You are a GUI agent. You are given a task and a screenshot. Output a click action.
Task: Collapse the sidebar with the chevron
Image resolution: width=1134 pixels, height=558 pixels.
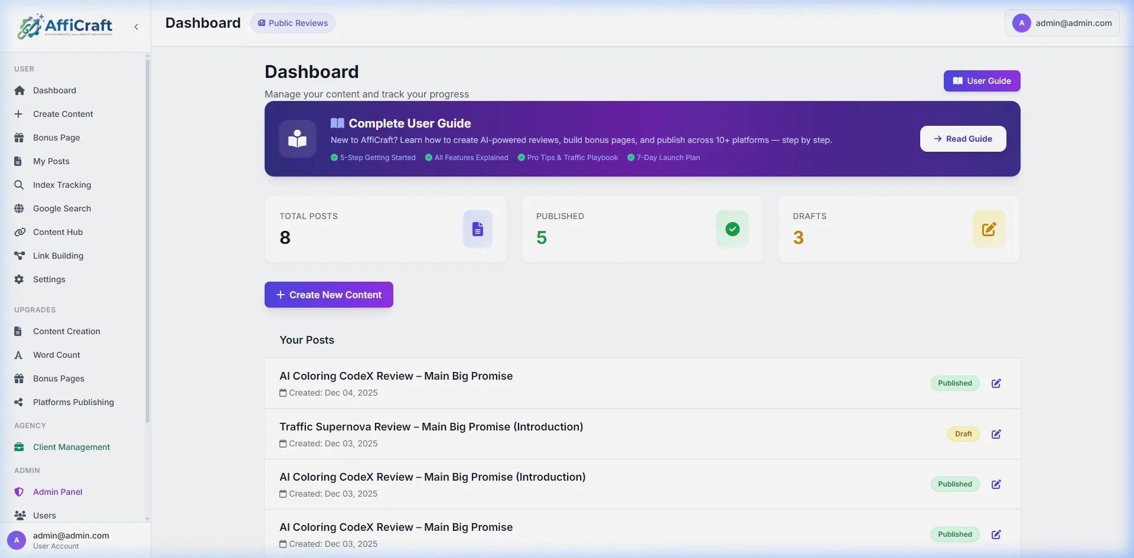(x=136, y=27)
